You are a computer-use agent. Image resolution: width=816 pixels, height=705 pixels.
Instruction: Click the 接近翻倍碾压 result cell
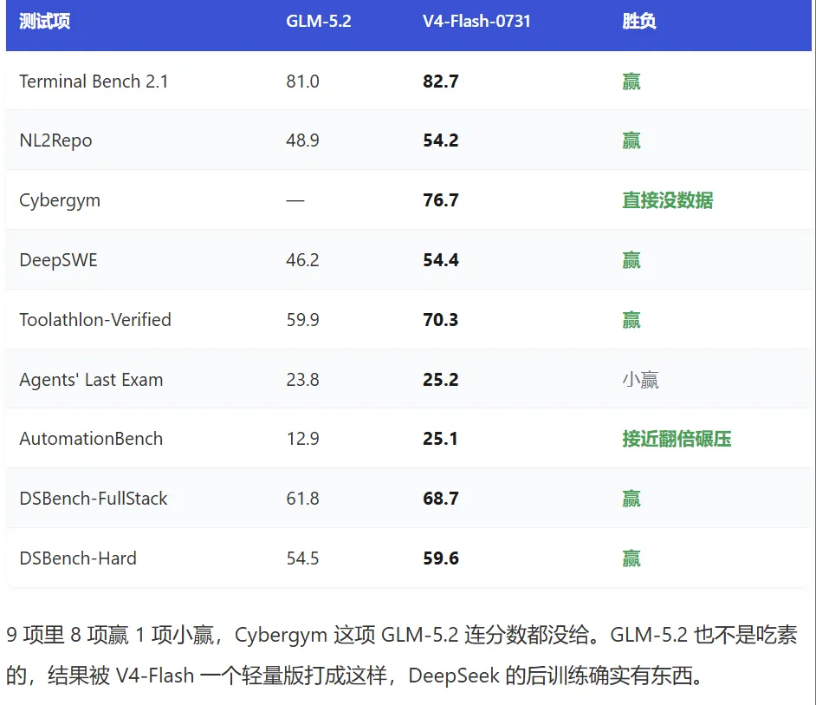677,439
